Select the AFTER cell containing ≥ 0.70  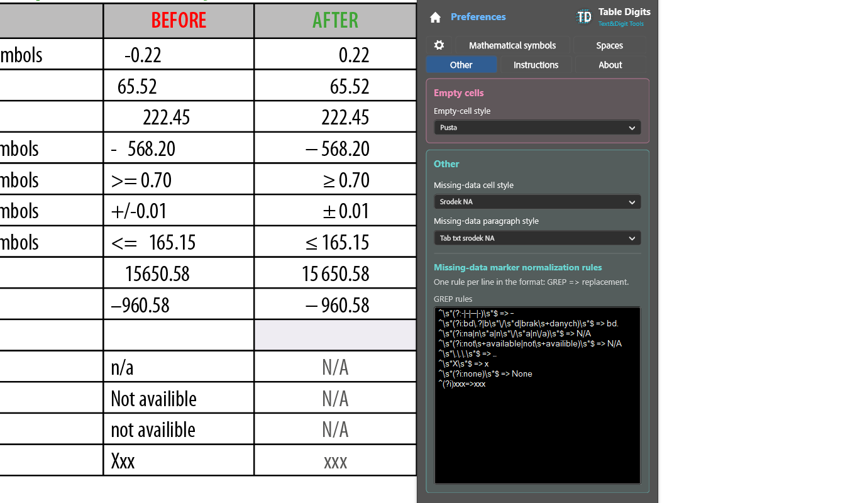click(x=335, y=179)
